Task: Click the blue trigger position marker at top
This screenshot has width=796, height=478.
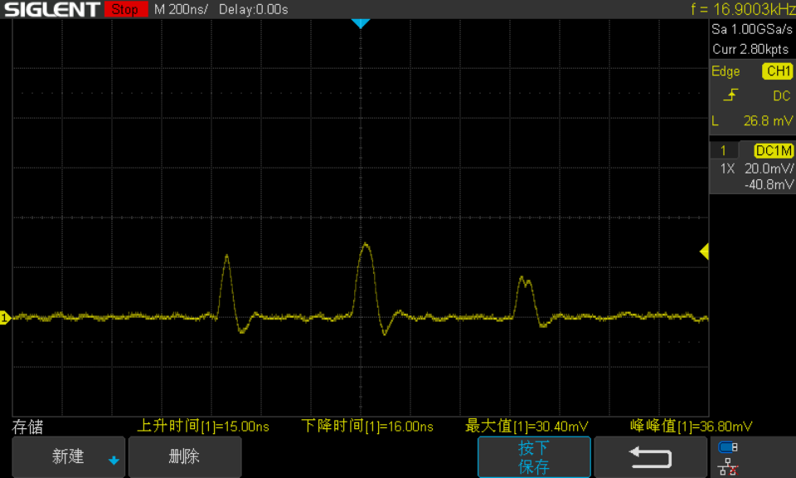Action: tap(361, 23)
